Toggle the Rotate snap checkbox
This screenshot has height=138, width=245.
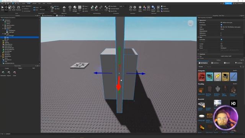pyautogui.click(x=34, y=7)
